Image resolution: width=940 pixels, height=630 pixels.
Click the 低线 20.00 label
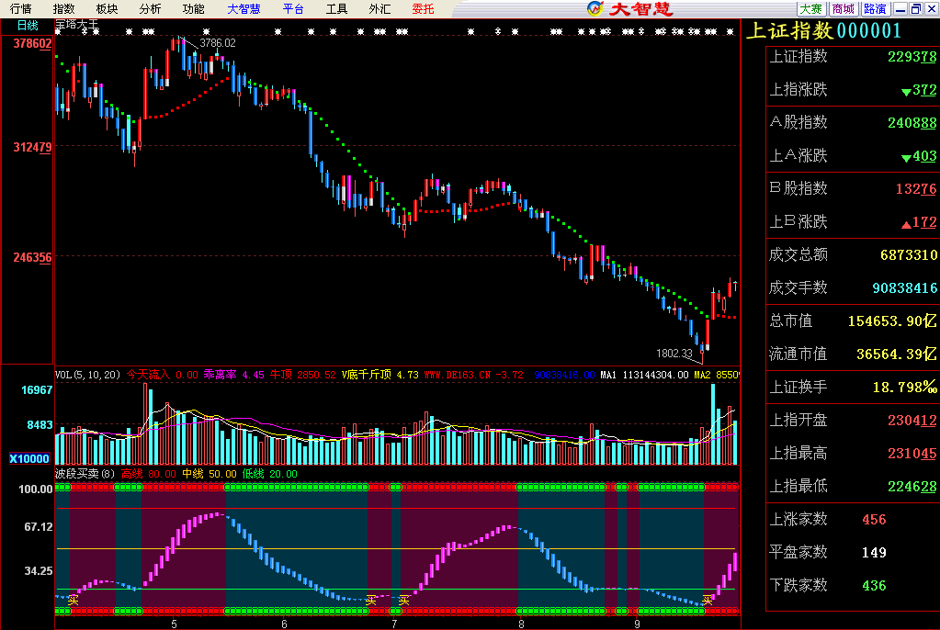[x=270, y=474]
